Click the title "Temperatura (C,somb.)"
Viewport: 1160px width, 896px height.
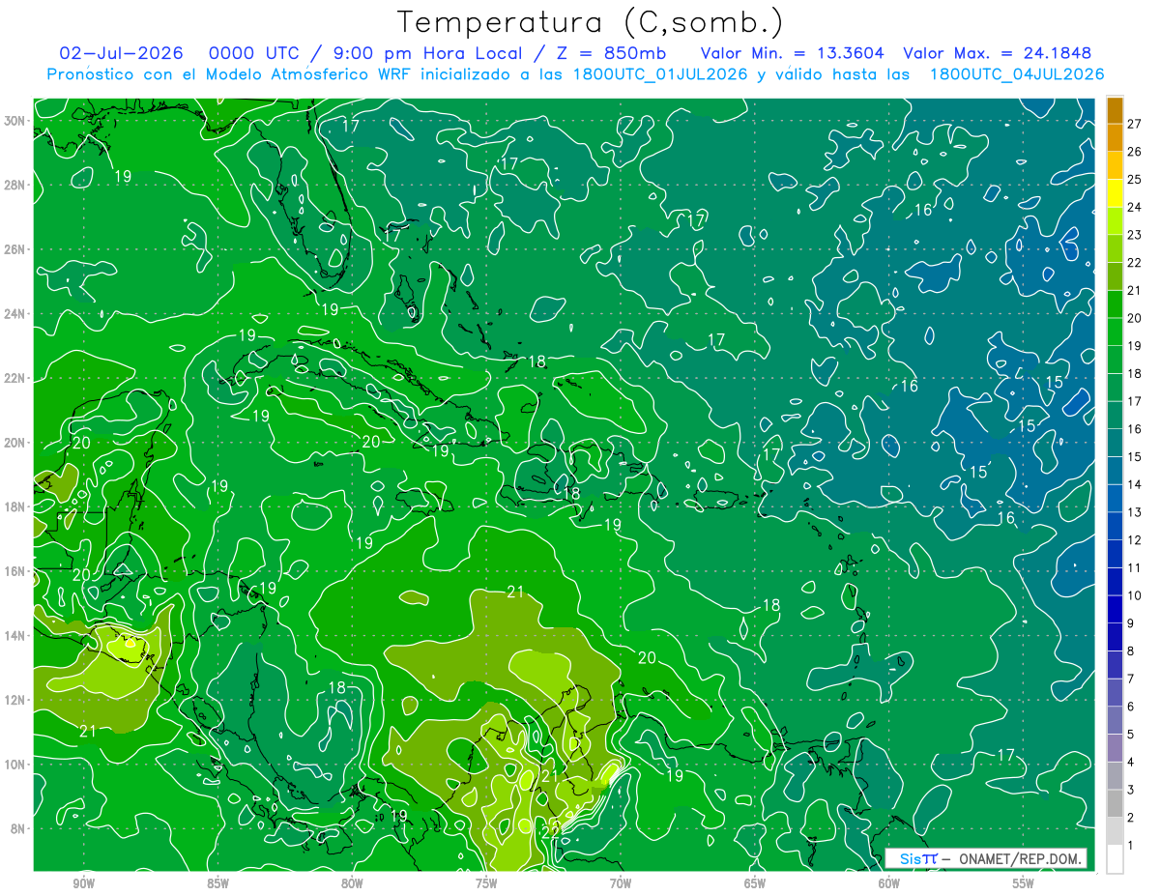tap(590, 22)
